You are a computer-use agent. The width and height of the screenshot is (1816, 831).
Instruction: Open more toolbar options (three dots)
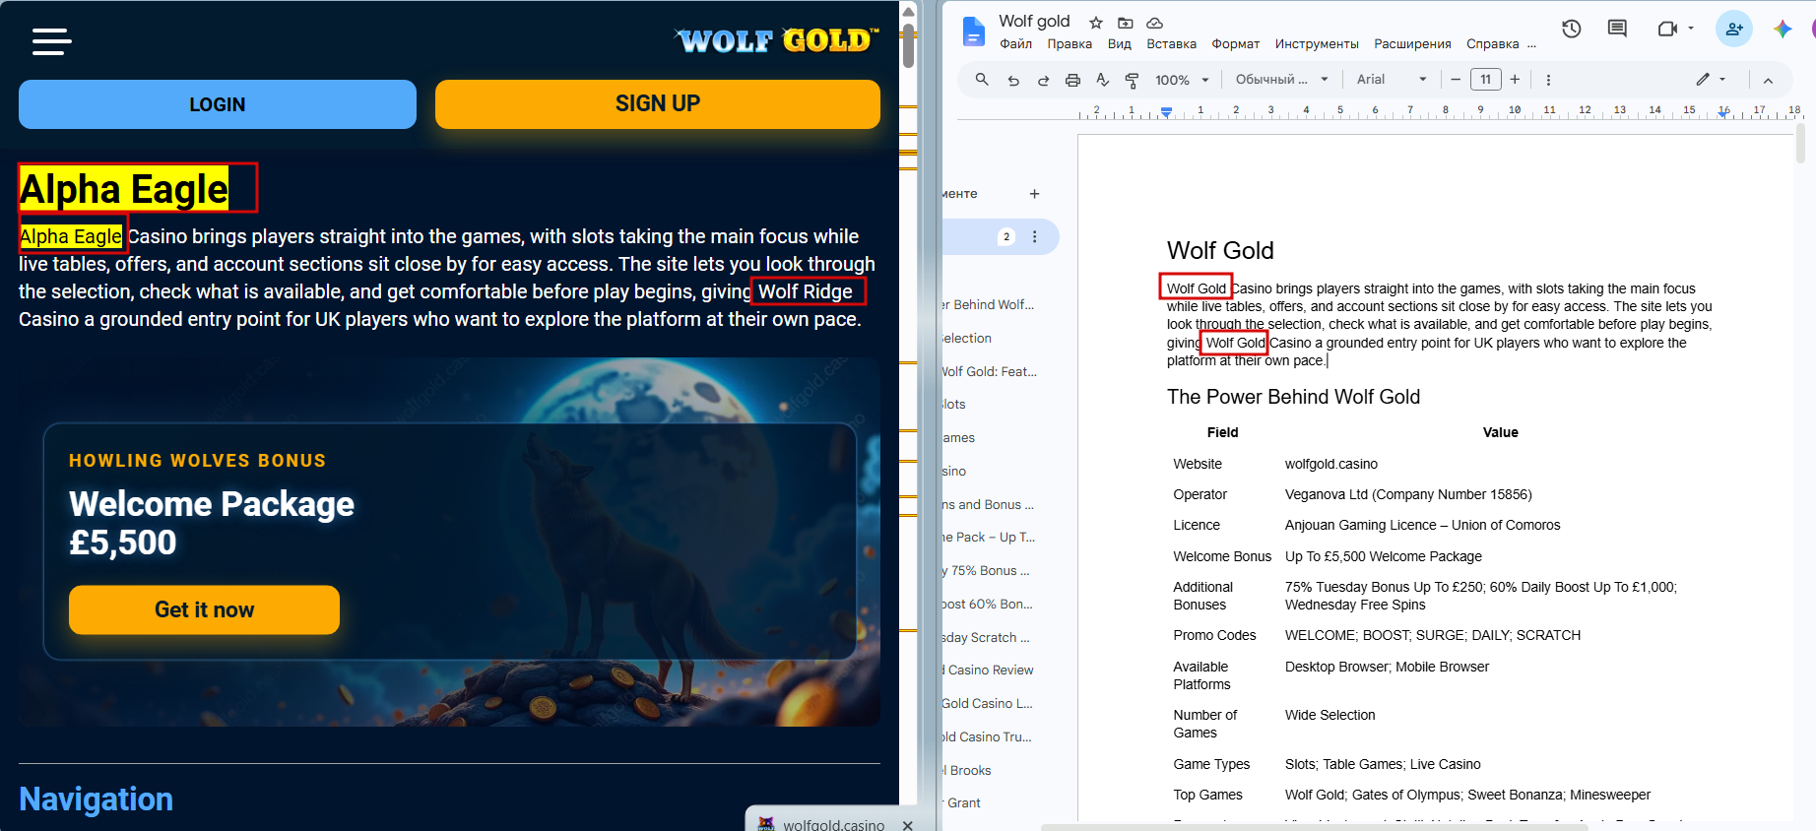1548,80
